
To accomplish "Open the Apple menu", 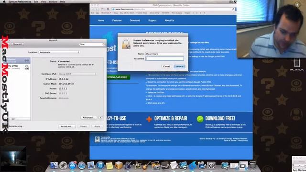I will (4, 1).
